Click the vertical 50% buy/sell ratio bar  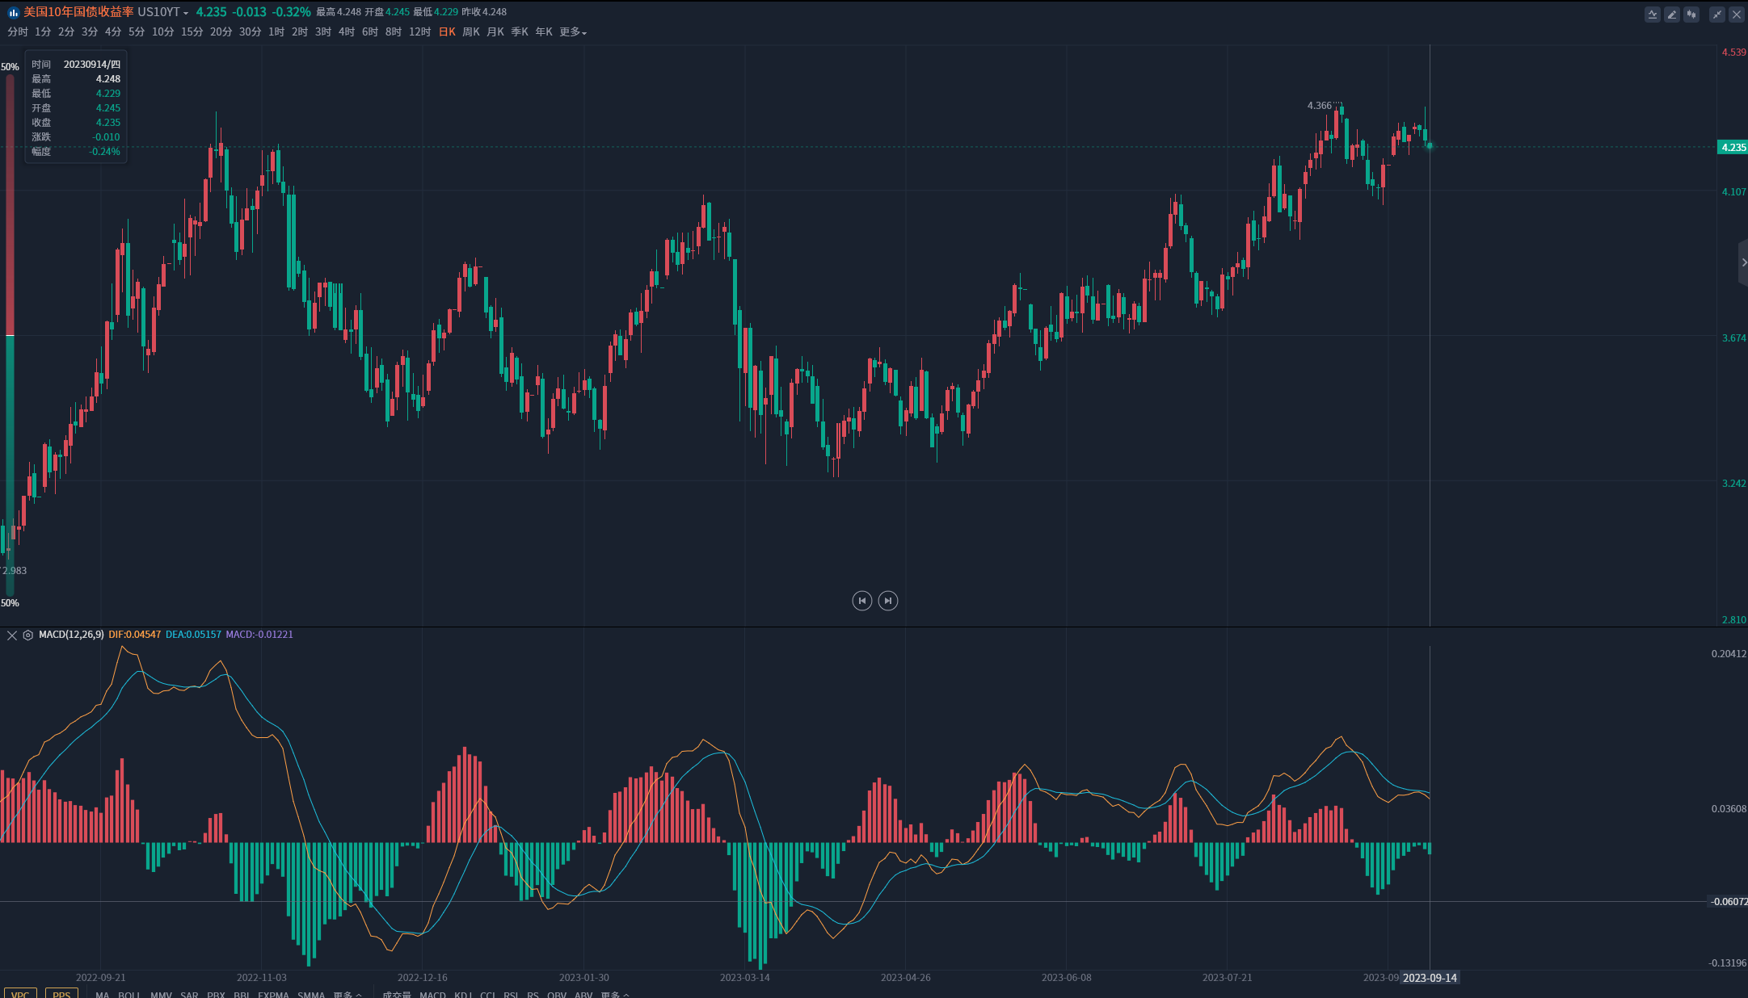click(x=10, y=335)
